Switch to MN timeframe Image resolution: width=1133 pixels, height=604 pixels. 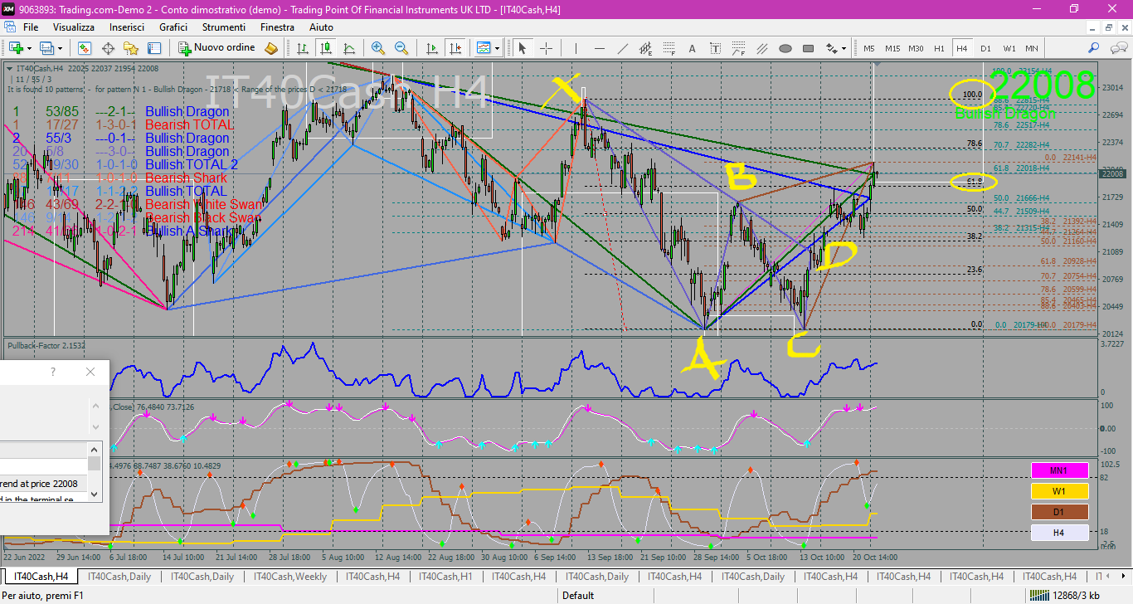(x=1032, y=48)
